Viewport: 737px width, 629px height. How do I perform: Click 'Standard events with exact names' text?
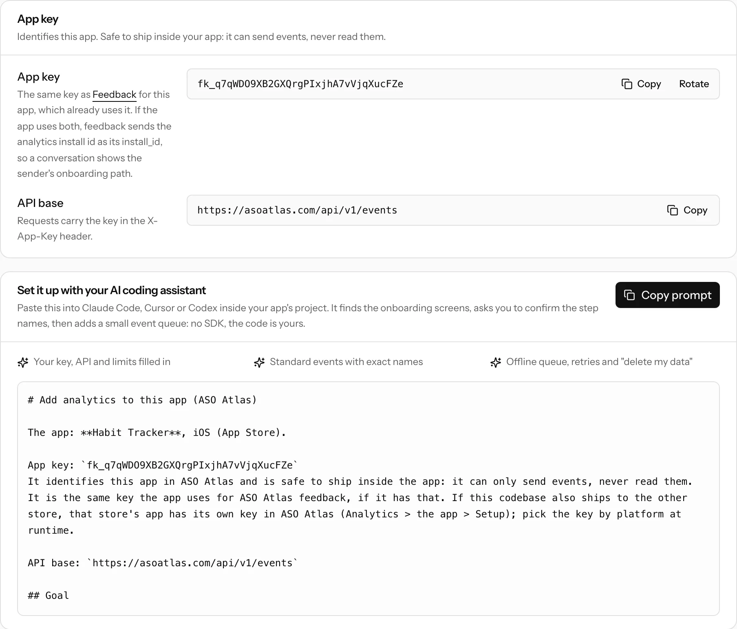click(346, 362)
